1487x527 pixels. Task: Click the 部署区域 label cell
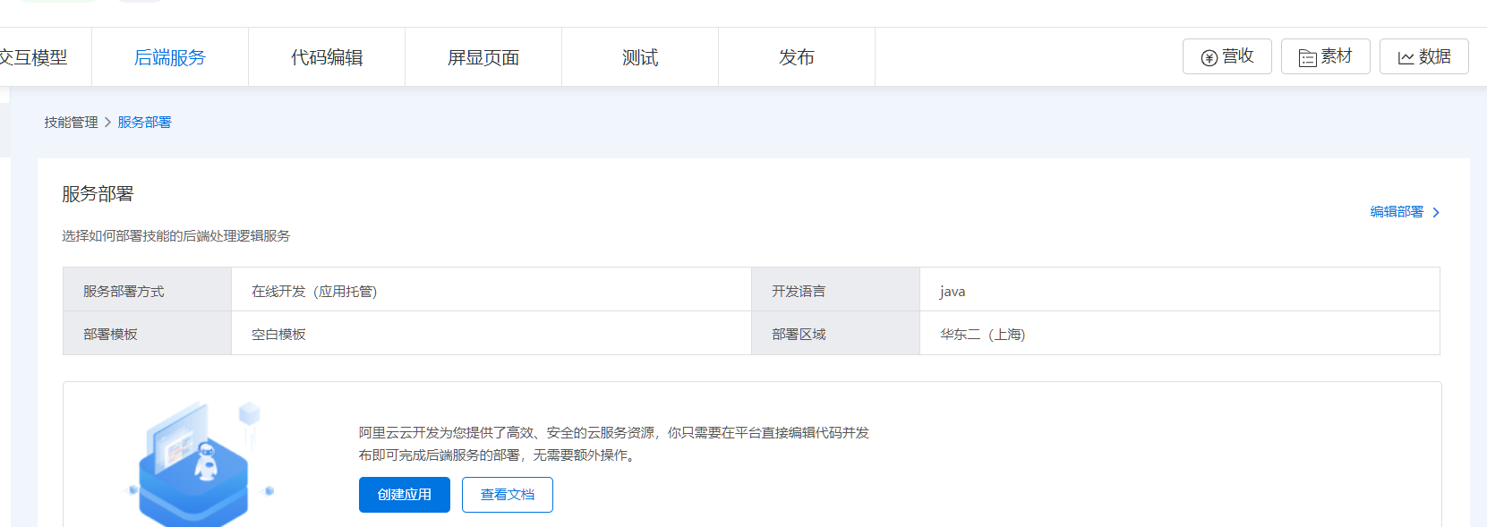click(x=835, y=334)
